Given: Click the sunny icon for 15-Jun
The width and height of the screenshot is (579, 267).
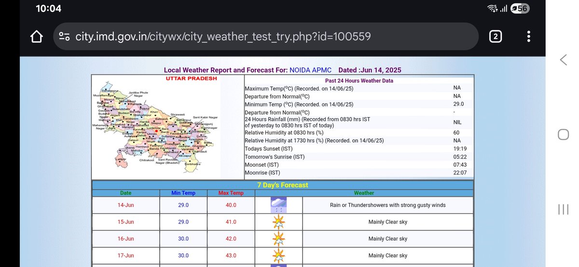Looking at the screenshot, I should coord(278,222).
